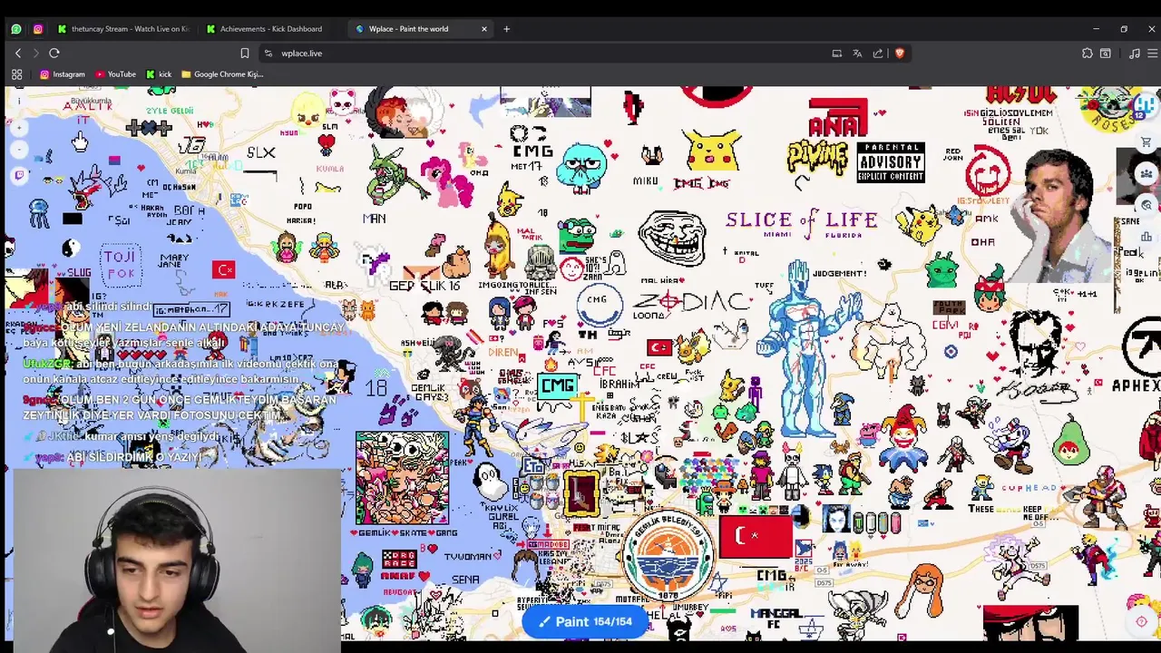The width and height of the screenshot is (1161, 653).
Task: Click the Turkish flag pixel art
Action: [x=755, y=536]
